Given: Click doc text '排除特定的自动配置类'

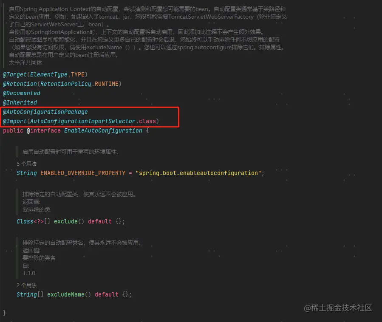Looking at the screenshot, I should coord(50,195).
